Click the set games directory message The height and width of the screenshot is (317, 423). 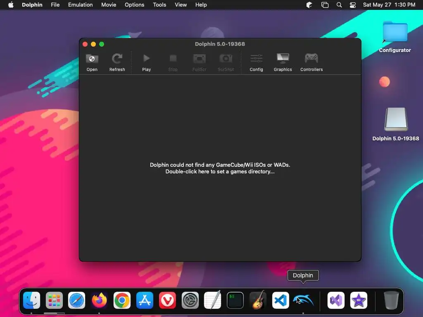220,168
